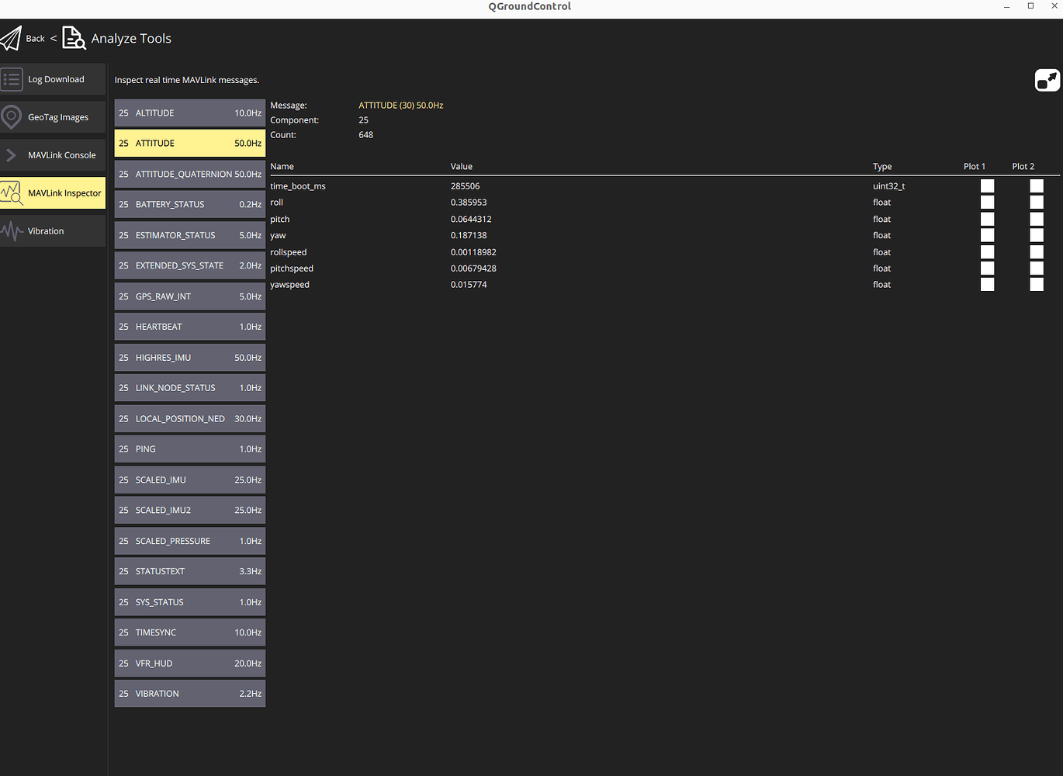Check Plot 1 for roll
Image resolution: width=1063 pixels, height=776 pixels.
(x=987, y=203)
